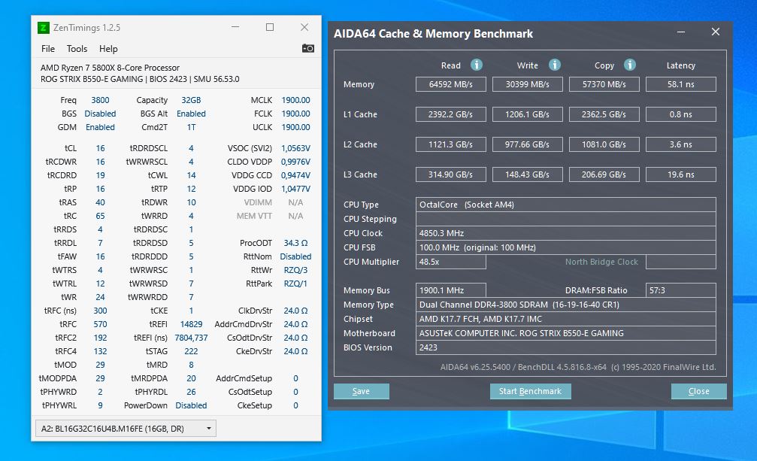Click the Close button in AIDA64
The width and height of the screenshot is (757, 461).
pyautogui.click(x=698, y=391)
